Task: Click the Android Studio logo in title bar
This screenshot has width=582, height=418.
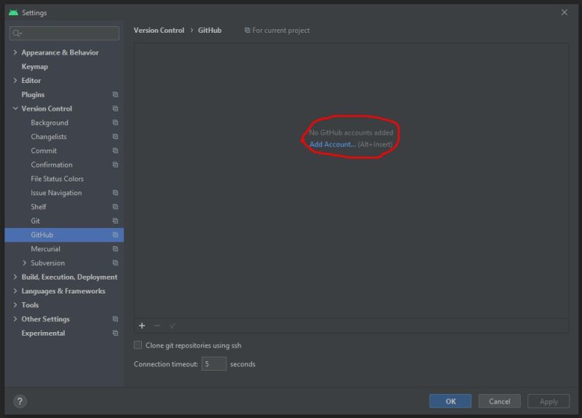Action: pos(13,12)
